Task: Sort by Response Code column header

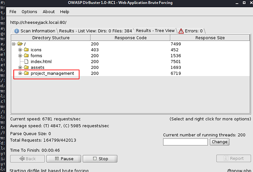Action: point(130,38)
